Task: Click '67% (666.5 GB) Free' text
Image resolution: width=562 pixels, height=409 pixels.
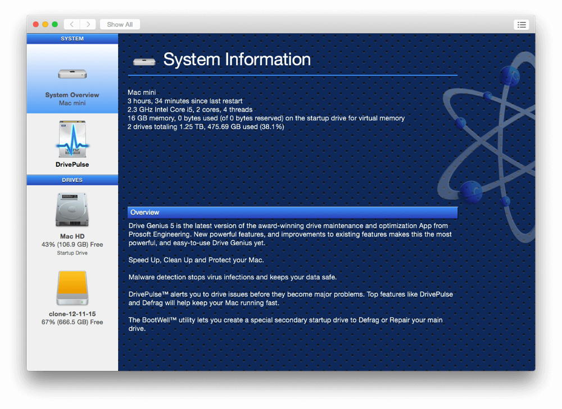Action: pos(72,322)
